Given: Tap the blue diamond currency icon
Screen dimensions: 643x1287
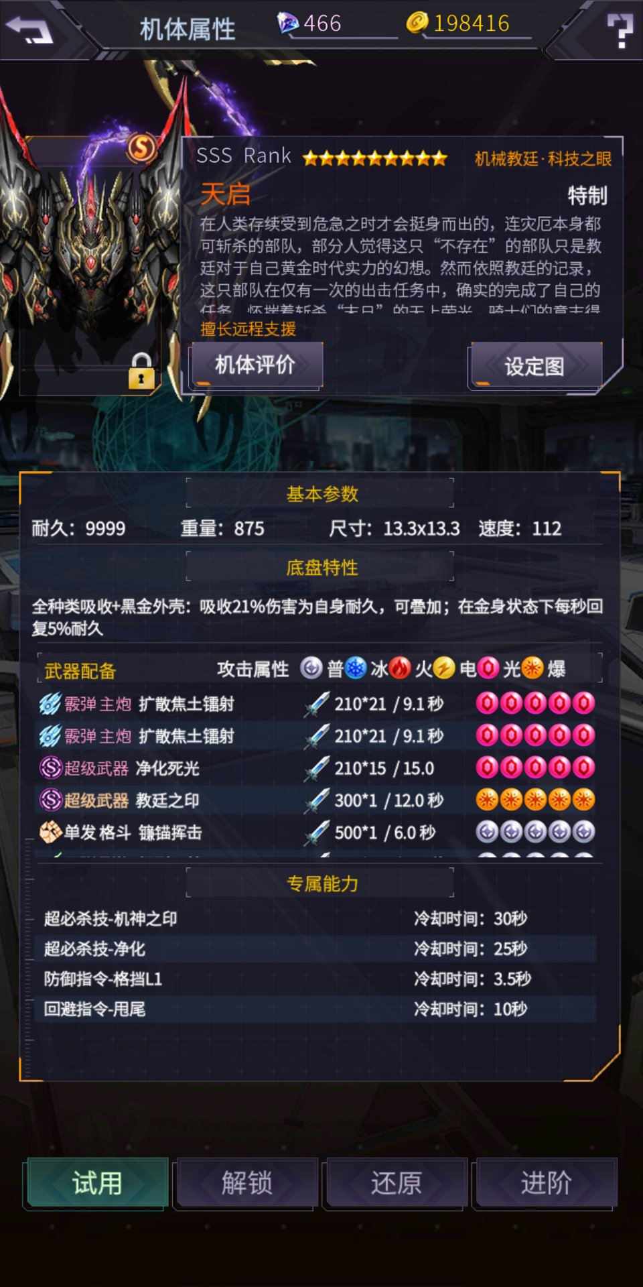Looking at the screenshot, I should click(288, 23).
